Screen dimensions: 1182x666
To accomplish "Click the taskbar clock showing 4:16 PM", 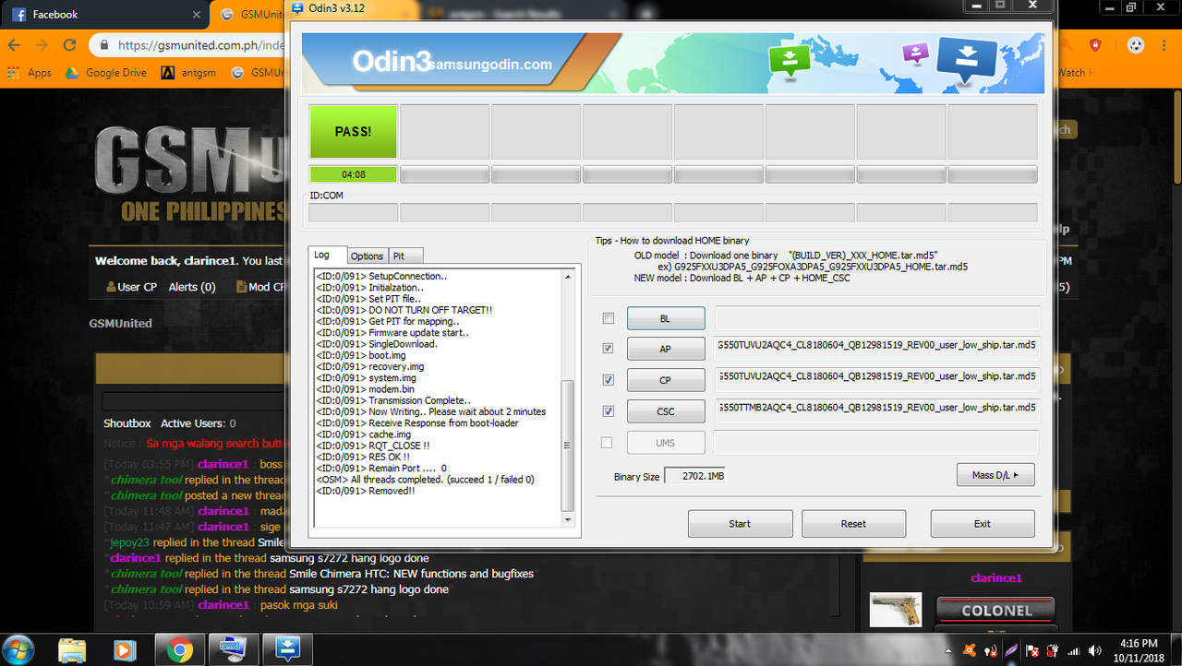I will tap(1137, 650).
